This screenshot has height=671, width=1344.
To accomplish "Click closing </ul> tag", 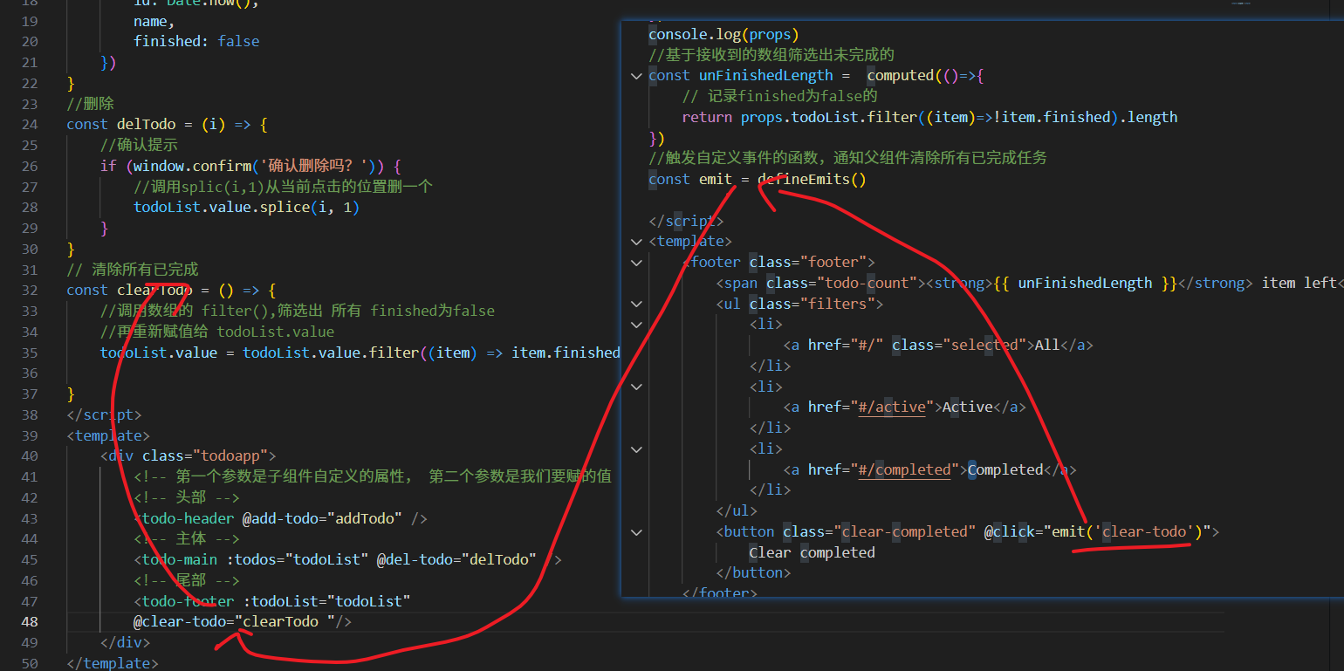I will (x=737, y=510).
